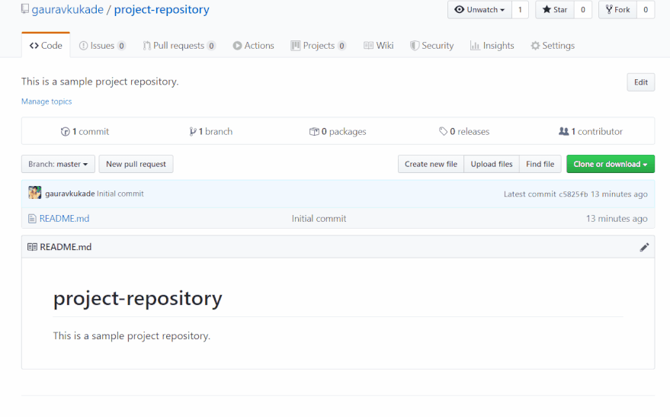Open Initial commit message in README.md row
This screenshot has width=670, height=417.
319,218
